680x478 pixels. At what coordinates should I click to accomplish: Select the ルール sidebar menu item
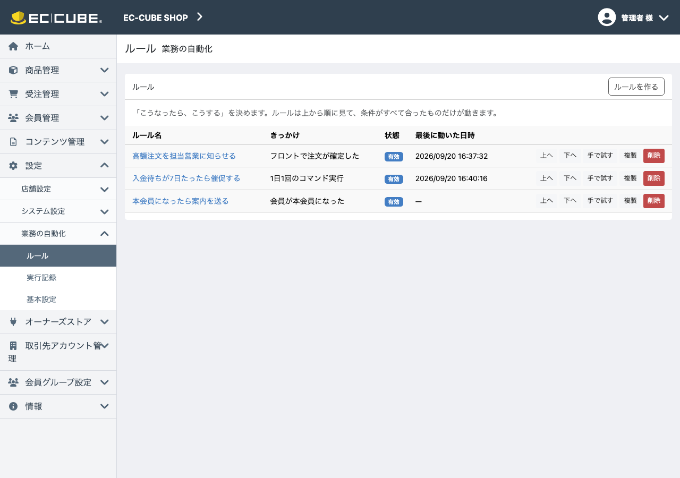pyautogui.click(x=58, y=256)
